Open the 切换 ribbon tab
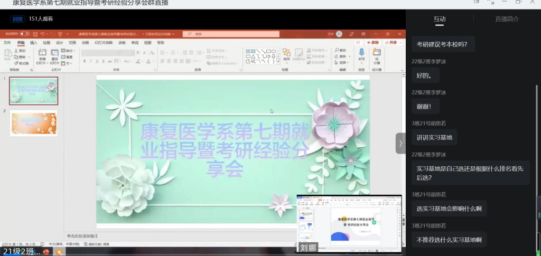 click(x=72, y=43)
